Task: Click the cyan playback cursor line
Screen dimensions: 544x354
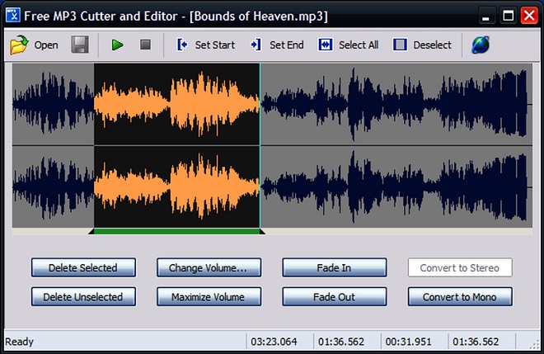Action: 260,145
